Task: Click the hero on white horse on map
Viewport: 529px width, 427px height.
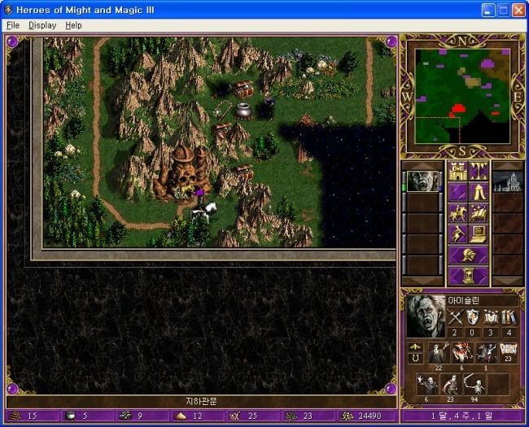Action: (x=203, y=210)
